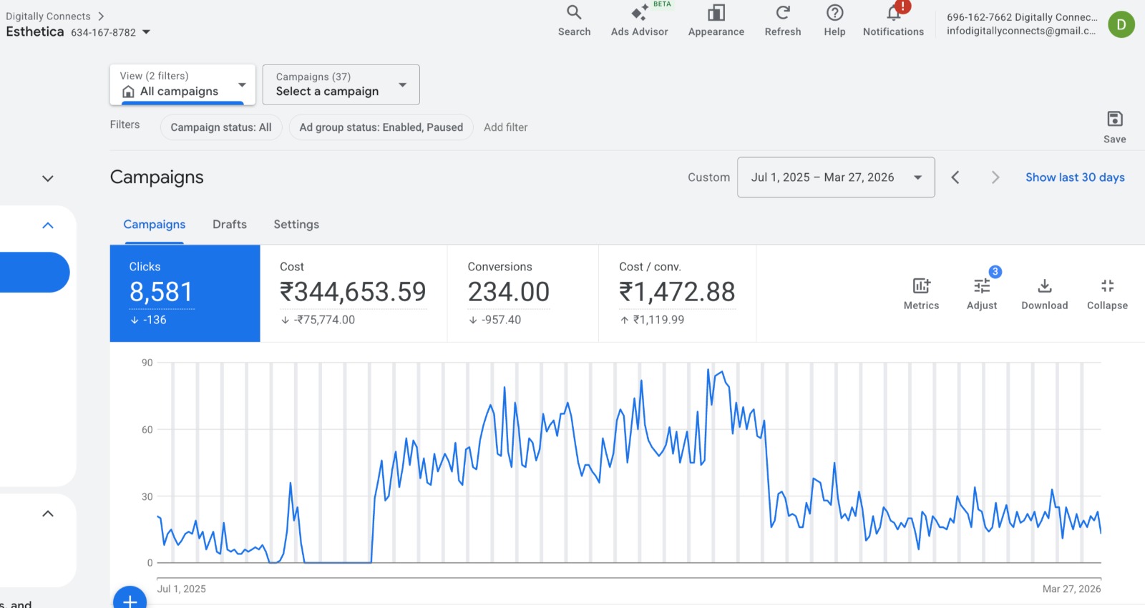
Task: Collapse the performance chart
Action: [x=1107, y=294]
